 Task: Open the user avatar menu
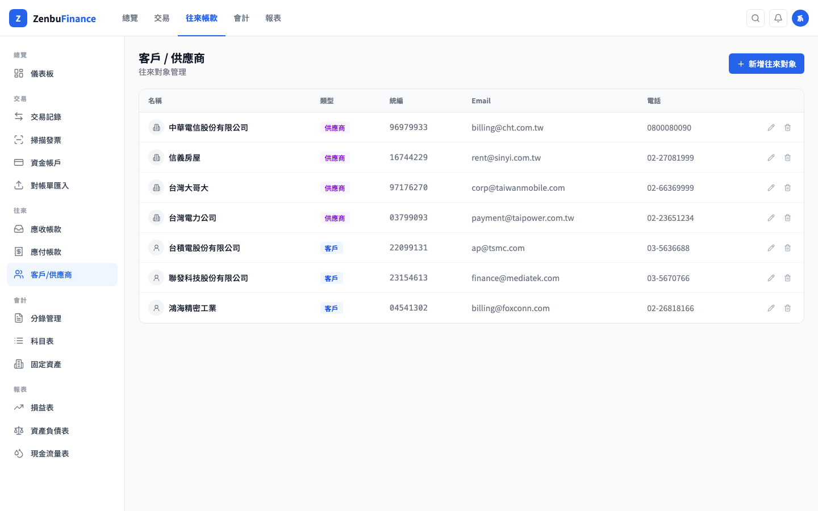[800, 18]
